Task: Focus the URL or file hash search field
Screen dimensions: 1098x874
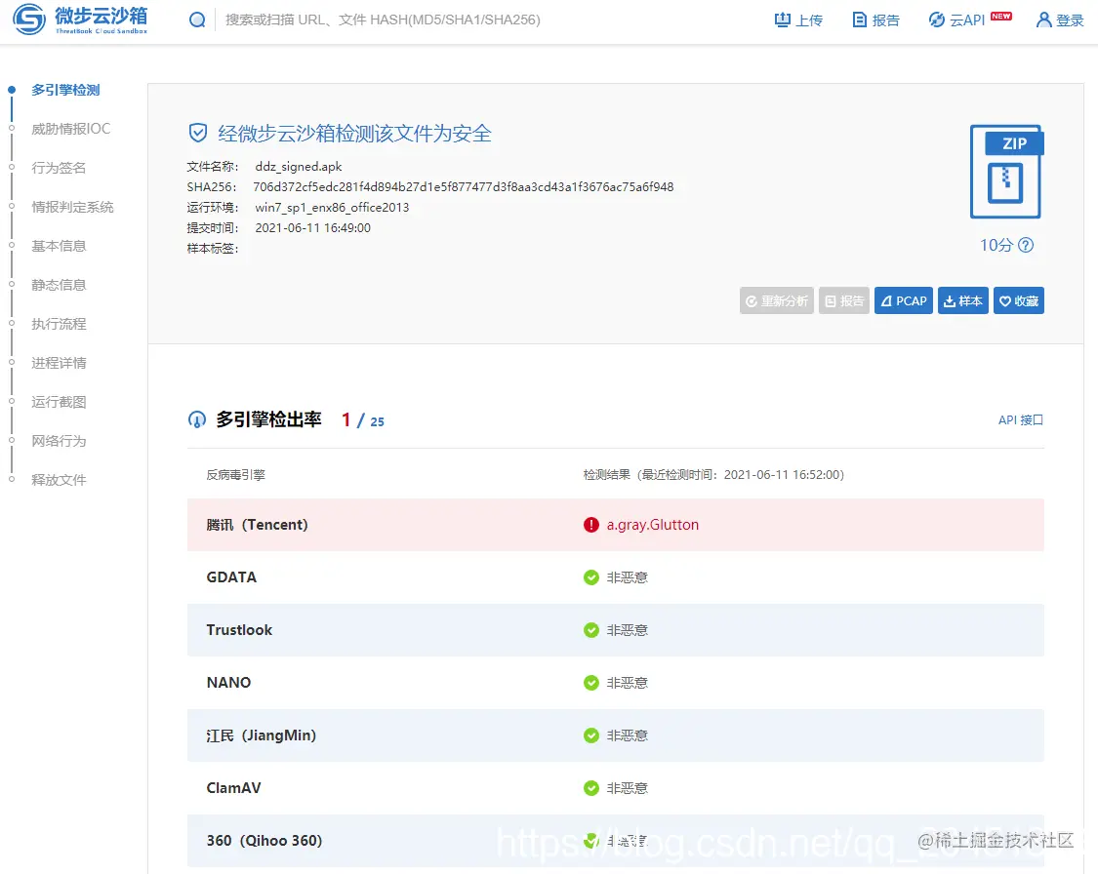Action: (383, 20)
